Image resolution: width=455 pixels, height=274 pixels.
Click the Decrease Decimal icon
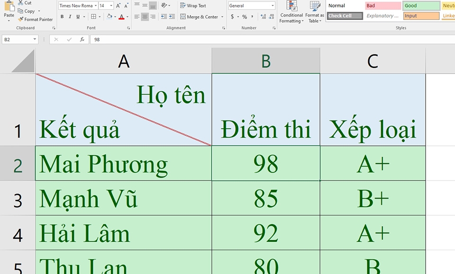[x=271, y=17]
